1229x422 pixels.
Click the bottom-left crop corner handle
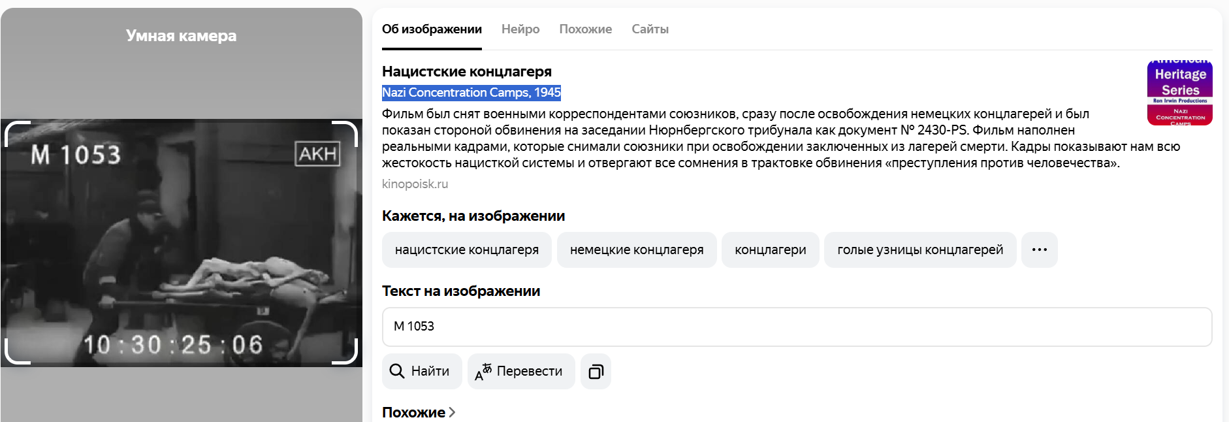[14, 355]
